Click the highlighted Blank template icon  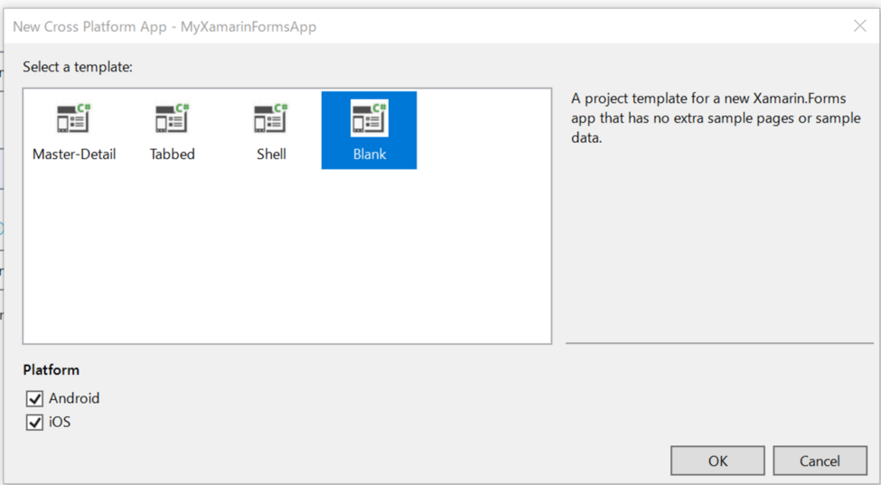369,119
